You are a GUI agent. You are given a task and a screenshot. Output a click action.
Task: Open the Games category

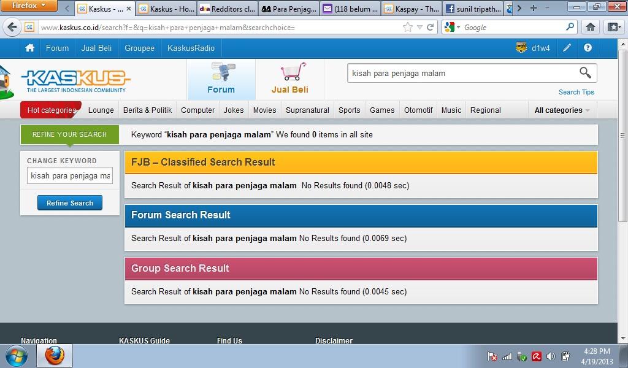tap(382, 110)
